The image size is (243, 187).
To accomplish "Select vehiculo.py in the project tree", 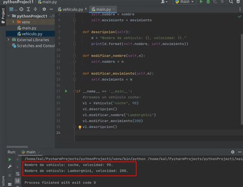I will tap(32, 34).
